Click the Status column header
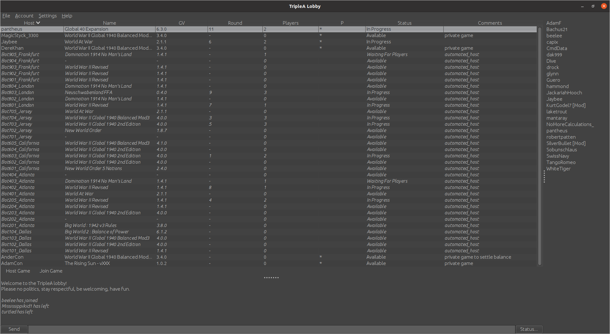 [404, 23]
